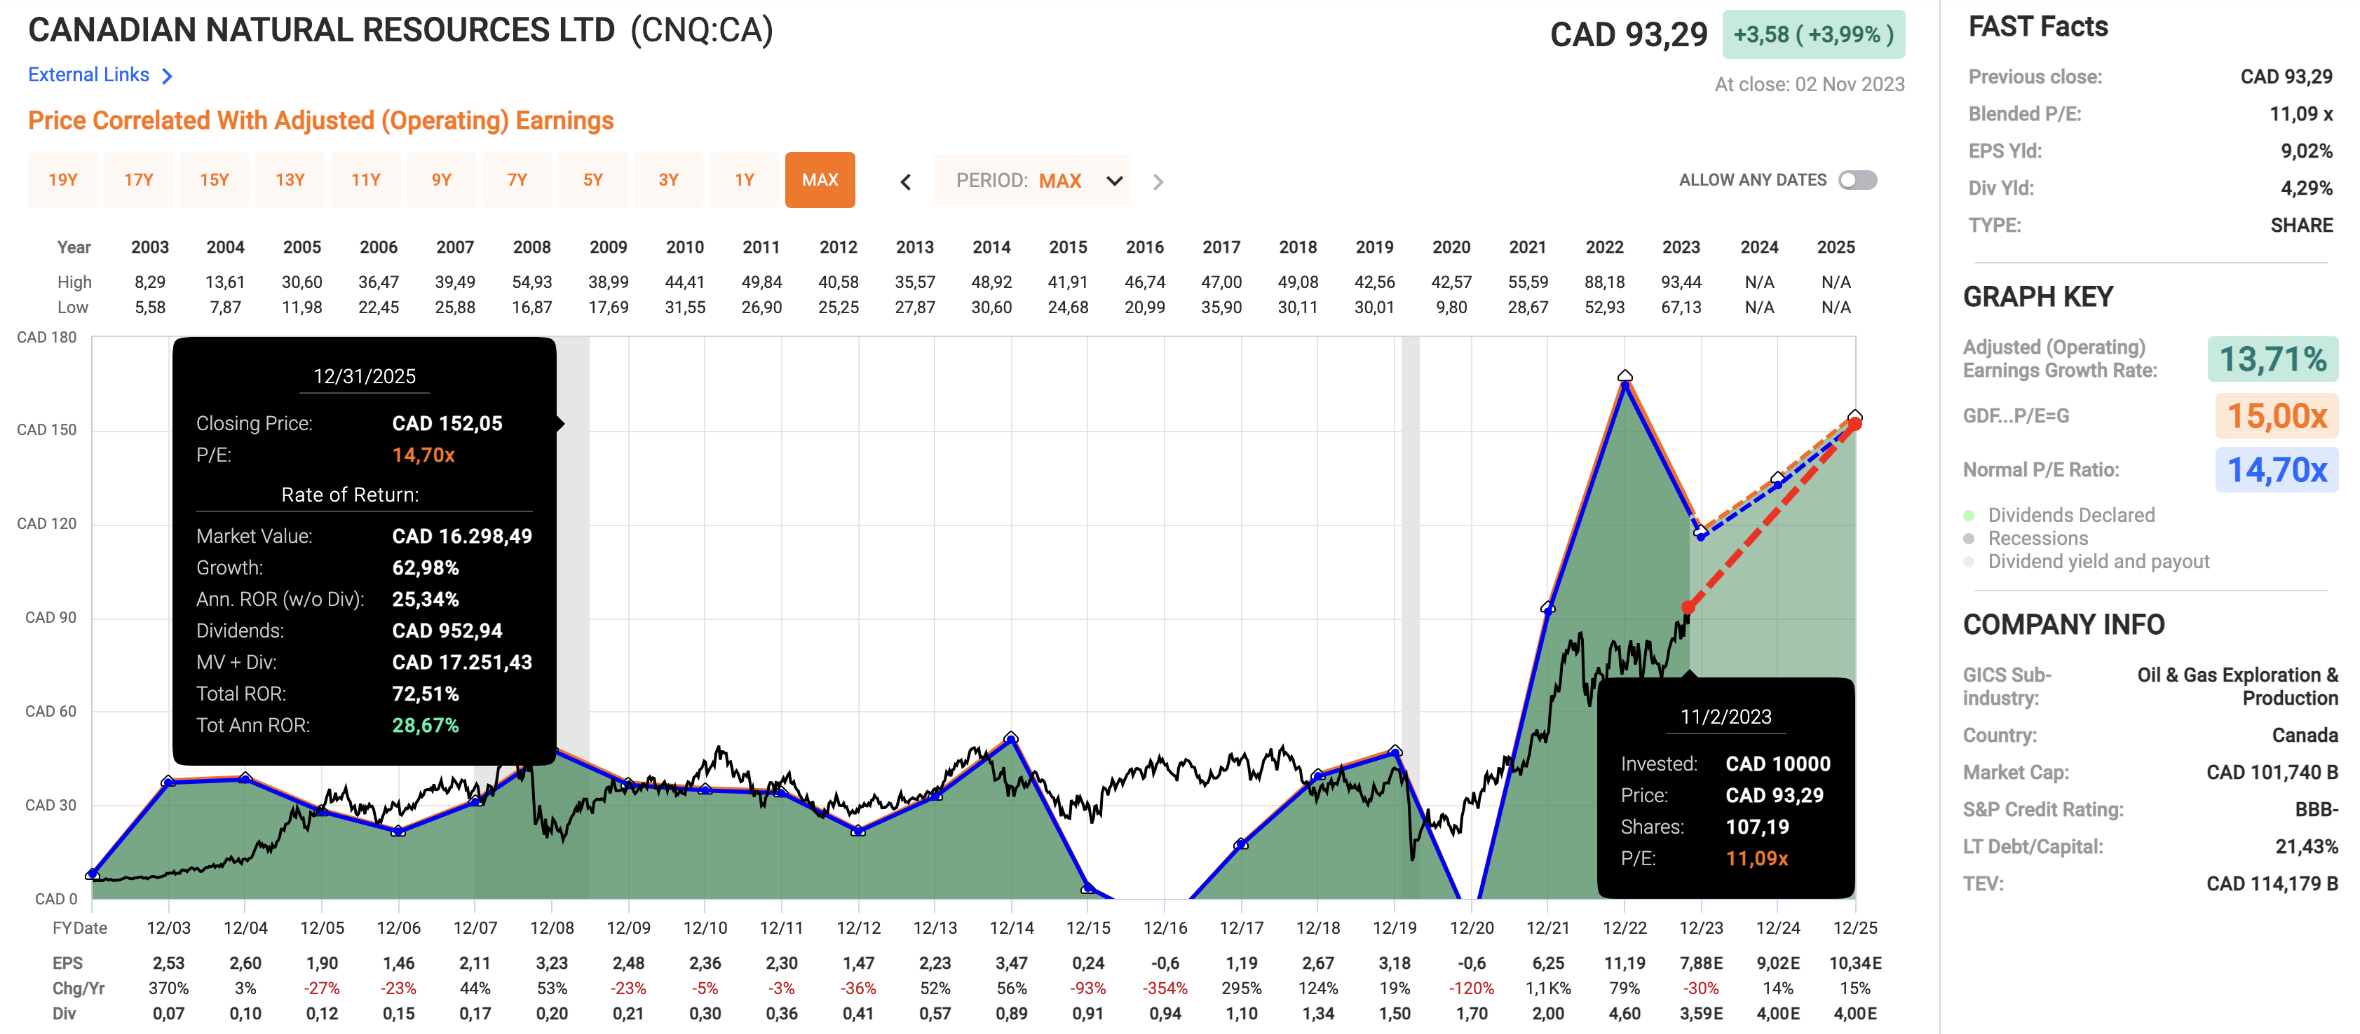The width and height of the screenshot is (2360, 1034).
Task: Select the 3Y period tab
Action: (x=669, y=180)
